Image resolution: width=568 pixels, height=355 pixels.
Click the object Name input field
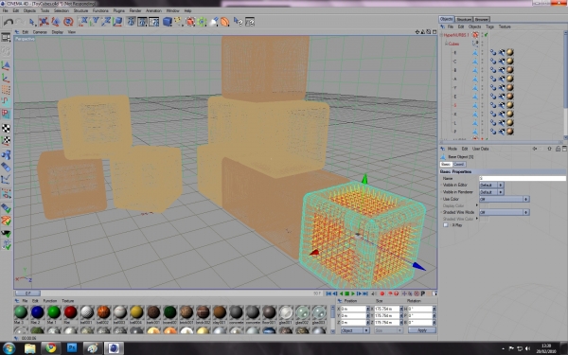coord(523,178)
